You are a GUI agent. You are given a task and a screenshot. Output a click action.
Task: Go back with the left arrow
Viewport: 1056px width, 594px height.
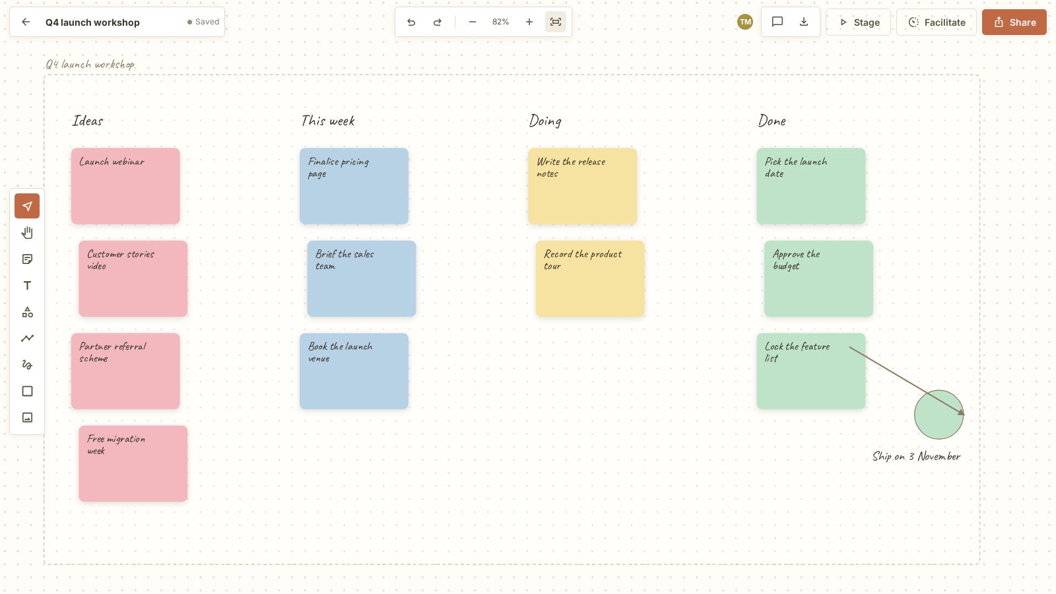pos(26,22)
